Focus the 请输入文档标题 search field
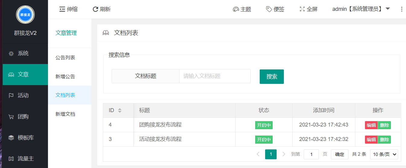 coord(215,76)
